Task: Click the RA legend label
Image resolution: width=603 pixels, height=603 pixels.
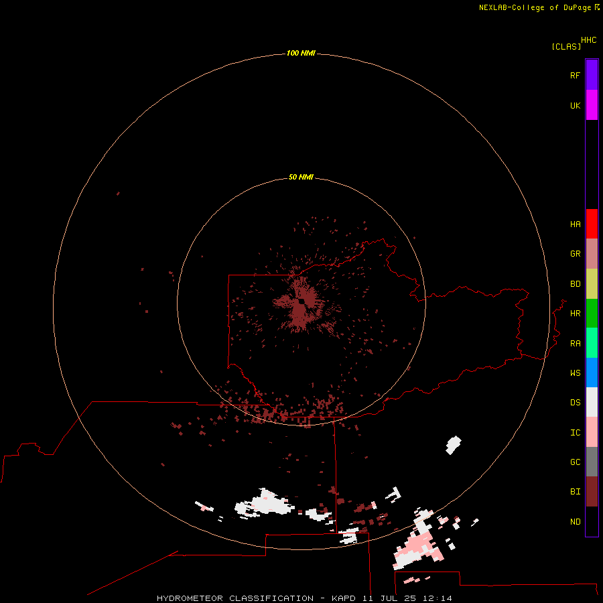Action: 575,344
